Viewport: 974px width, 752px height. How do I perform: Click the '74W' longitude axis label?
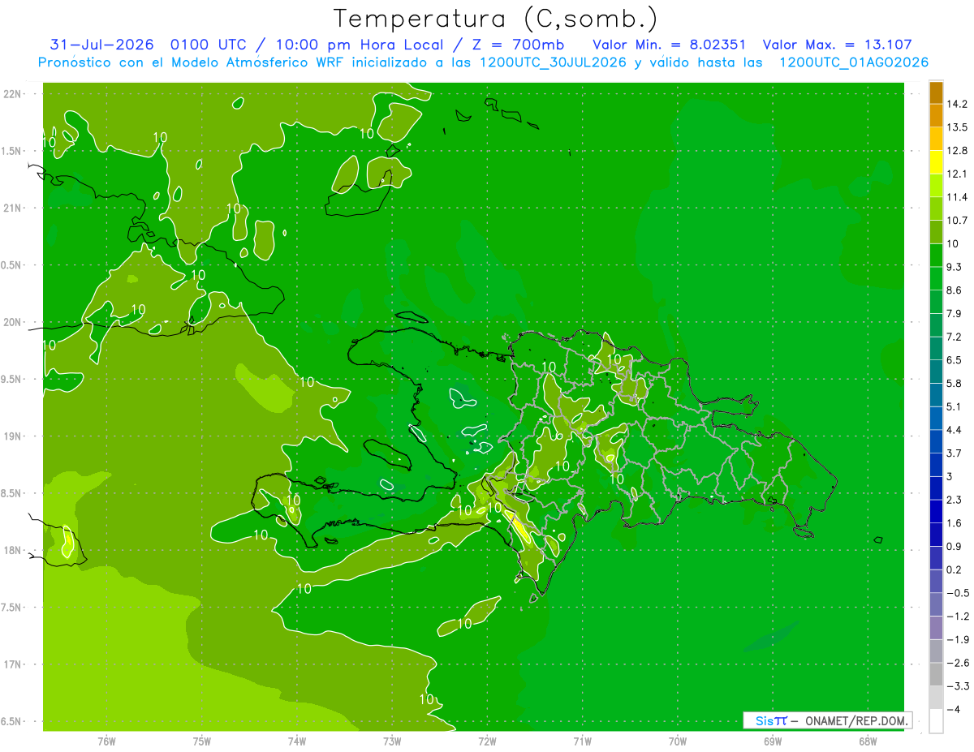pos(297,740)
